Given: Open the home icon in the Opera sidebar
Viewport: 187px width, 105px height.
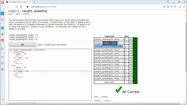Looking at the screenshot, I should click(2, 13).
